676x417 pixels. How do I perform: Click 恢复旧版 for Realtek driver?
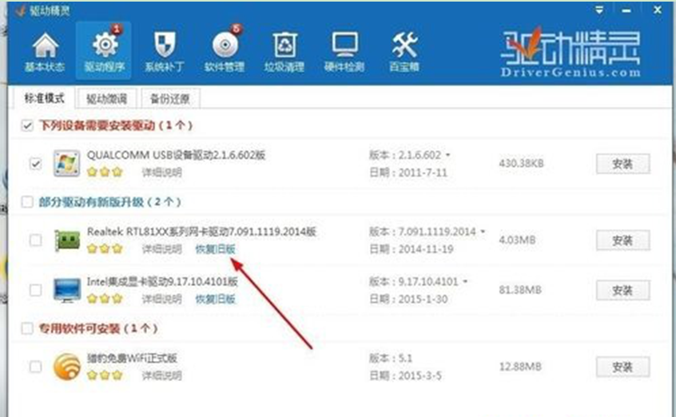[x=215, y=248]
